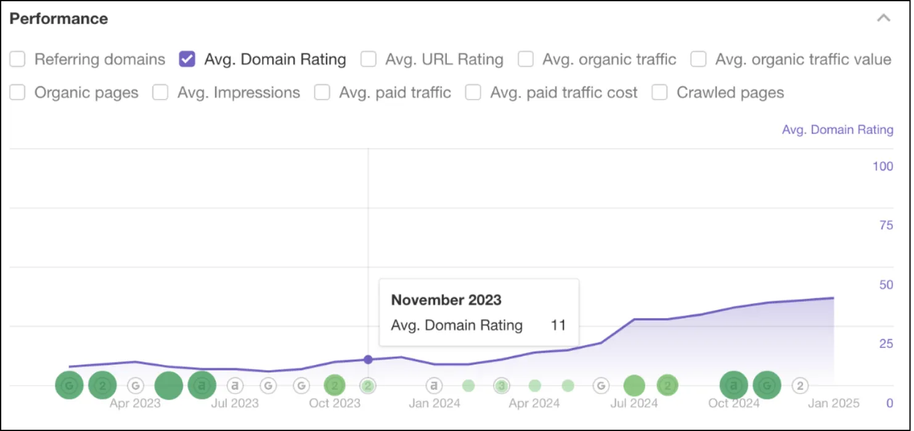Screen dimensions: 914x431
Task: Open the white 'a' marker above Jul 2023
Action: coord(235,386)
